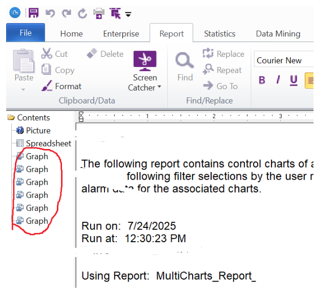Click the Save icon in quick access toolbar
The image size is (334, 297).
pos(33,13)
